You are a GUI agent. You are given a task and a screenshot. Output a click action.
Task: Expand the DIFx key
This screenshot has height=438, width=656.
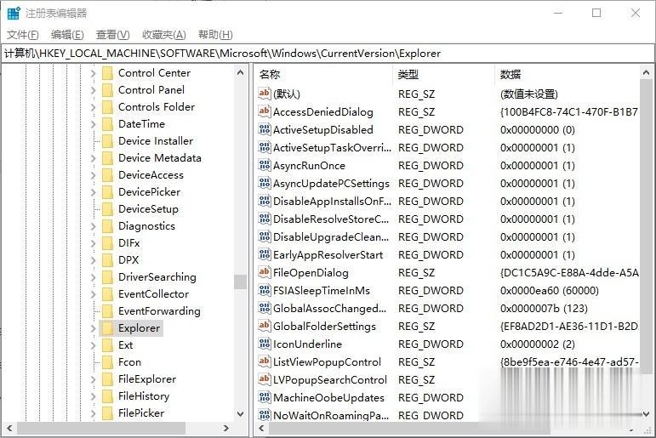click(93, 243)
